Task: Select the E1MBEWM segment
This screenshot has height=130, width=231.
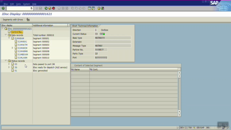Action: tap(23, 55)
